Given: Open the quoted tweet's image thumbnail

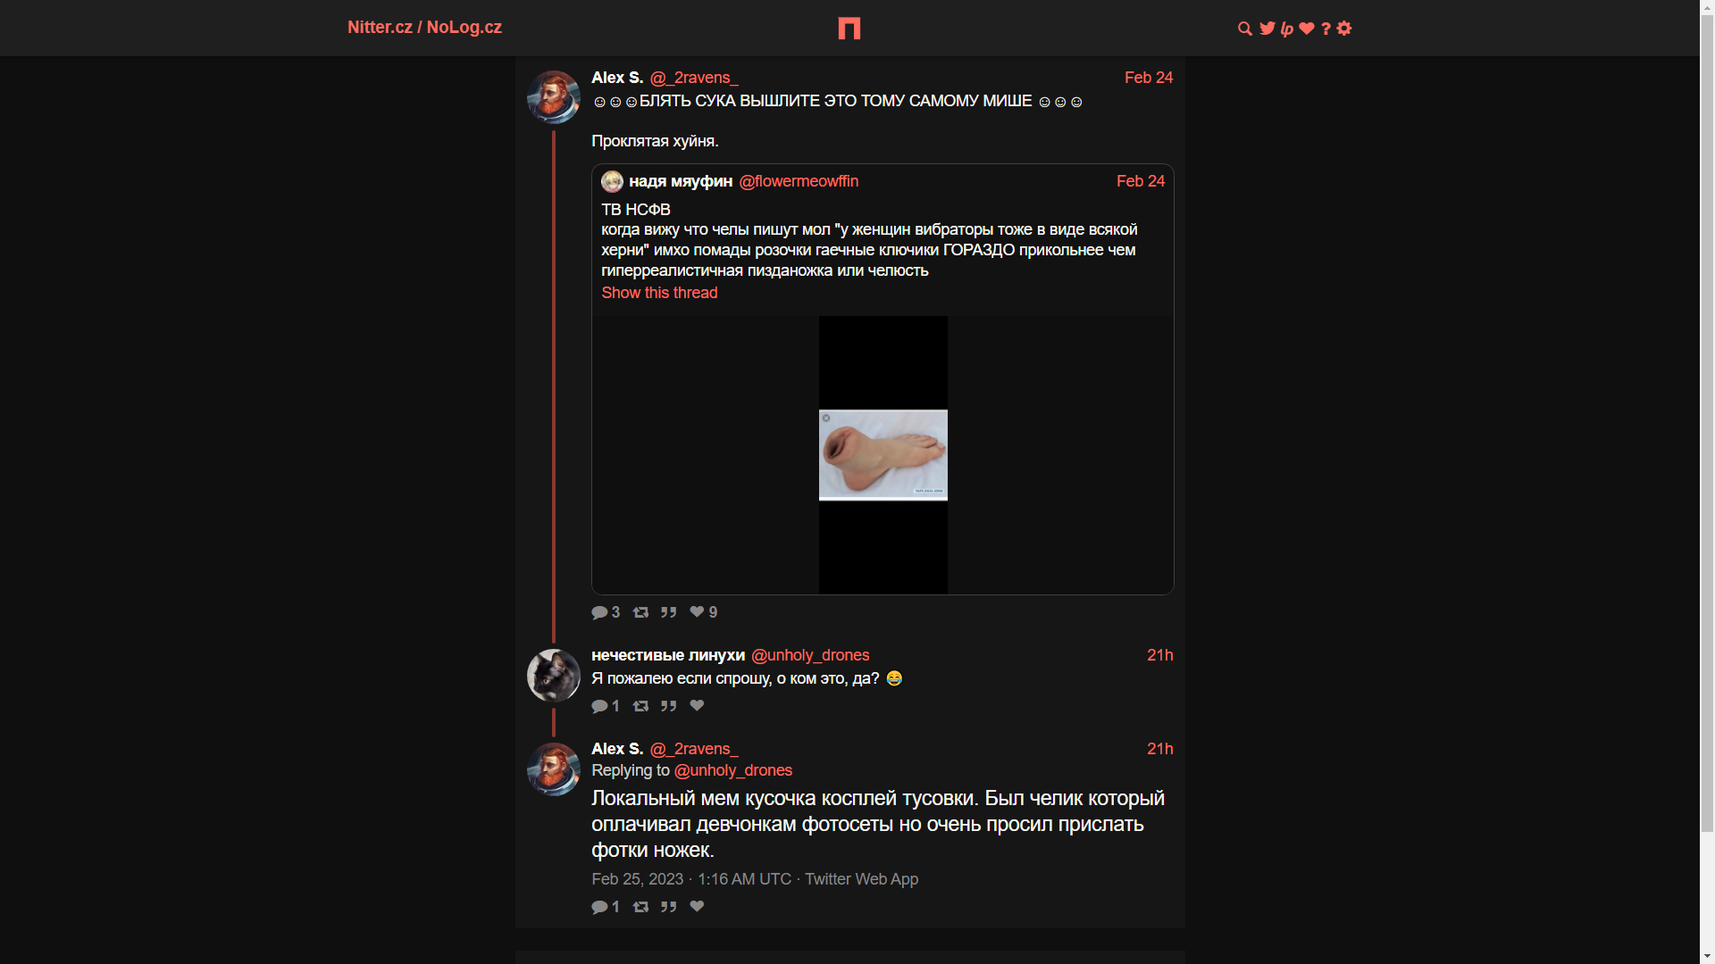Looking at the screenshot, I should tap(883, 455).
